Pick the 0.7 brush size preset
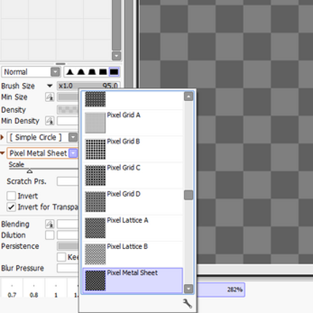 12,289
